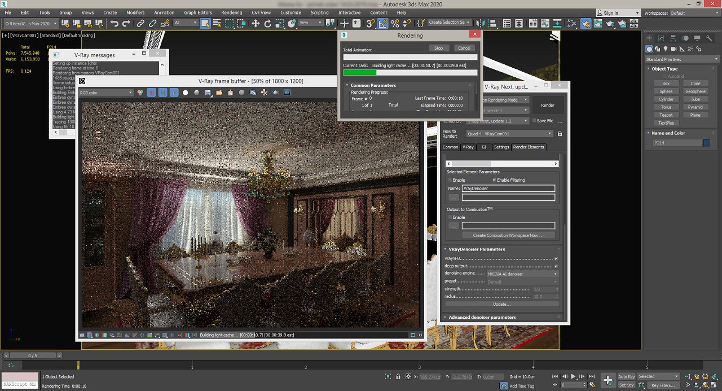Select the Move tool in toolbar

(x=256, y=23)
